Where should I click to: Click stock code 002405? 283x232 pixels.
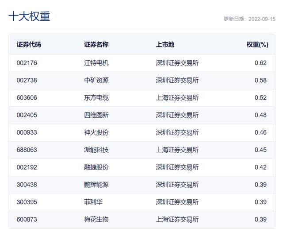coord(27,115)
